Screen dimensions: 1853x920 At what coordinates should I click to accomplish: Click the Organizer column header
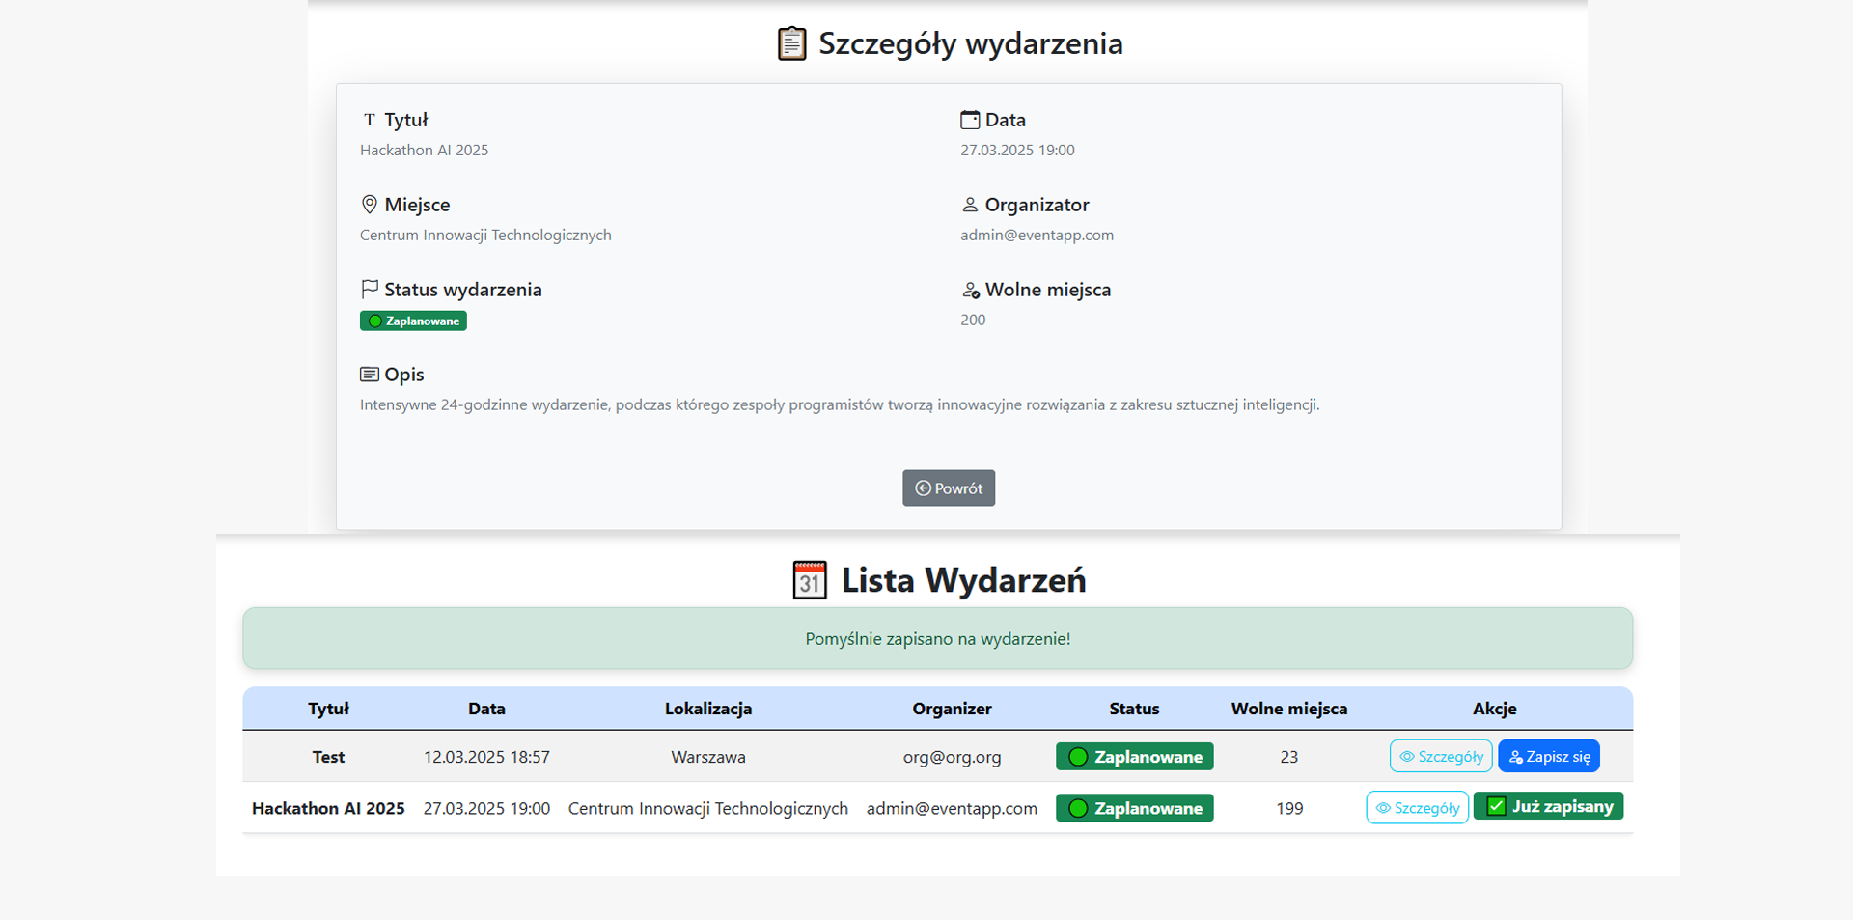click(952, 709)
